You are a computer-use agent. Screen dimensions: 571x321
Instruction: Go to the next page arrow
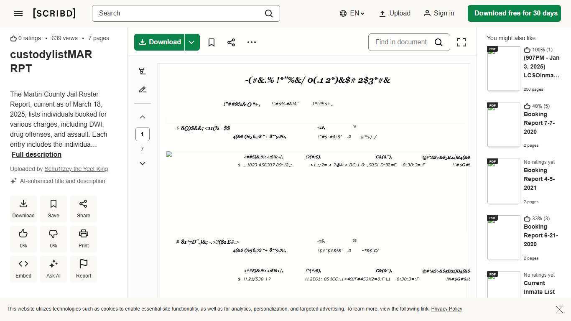[143, 163]
